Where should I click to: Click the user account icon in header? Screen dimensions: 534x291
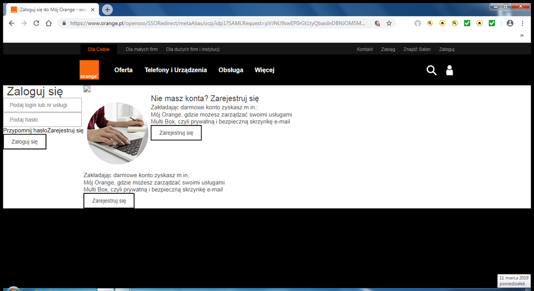(449, 70)
